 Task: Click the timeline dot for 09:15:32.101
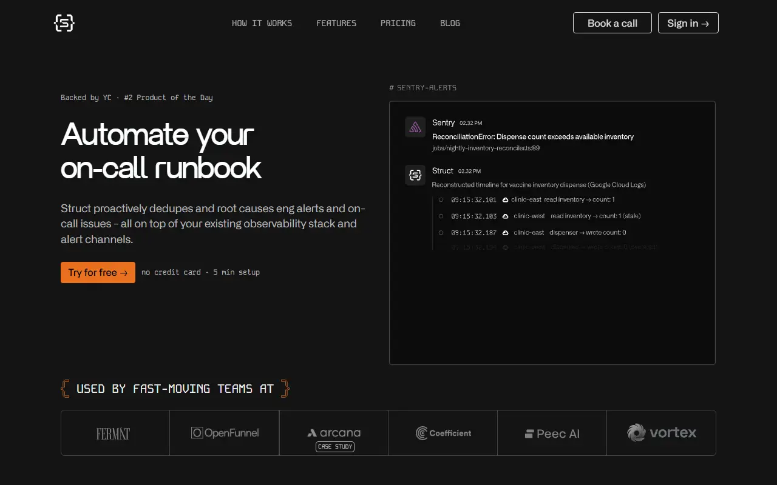[441, 199]
